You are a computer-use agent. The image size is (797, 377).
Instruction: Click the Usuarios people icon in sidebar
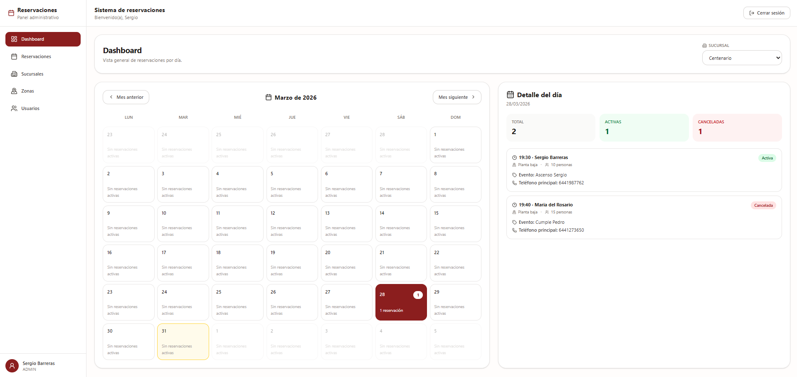coord(14,108)
